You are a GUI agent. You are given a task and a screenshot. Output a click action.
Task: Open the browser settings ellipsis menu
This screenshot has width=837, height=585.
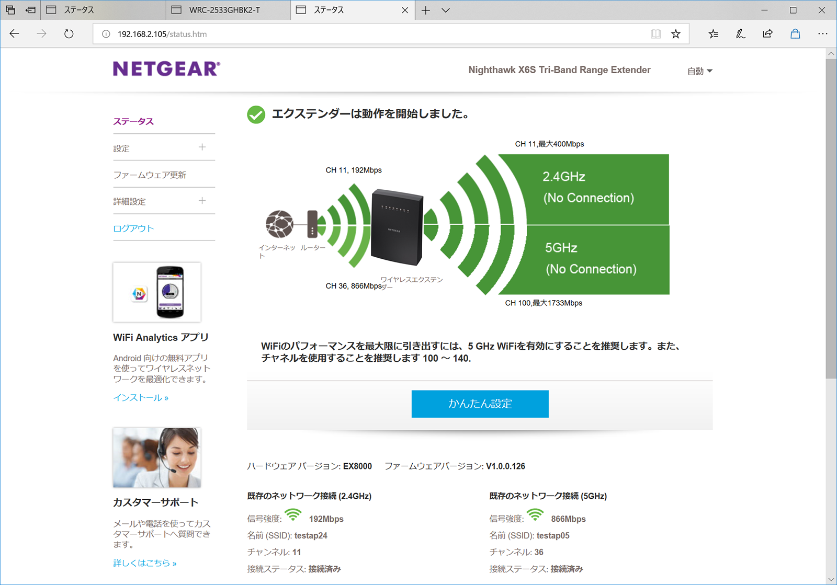pyautogui.click(x=822, y=34)
